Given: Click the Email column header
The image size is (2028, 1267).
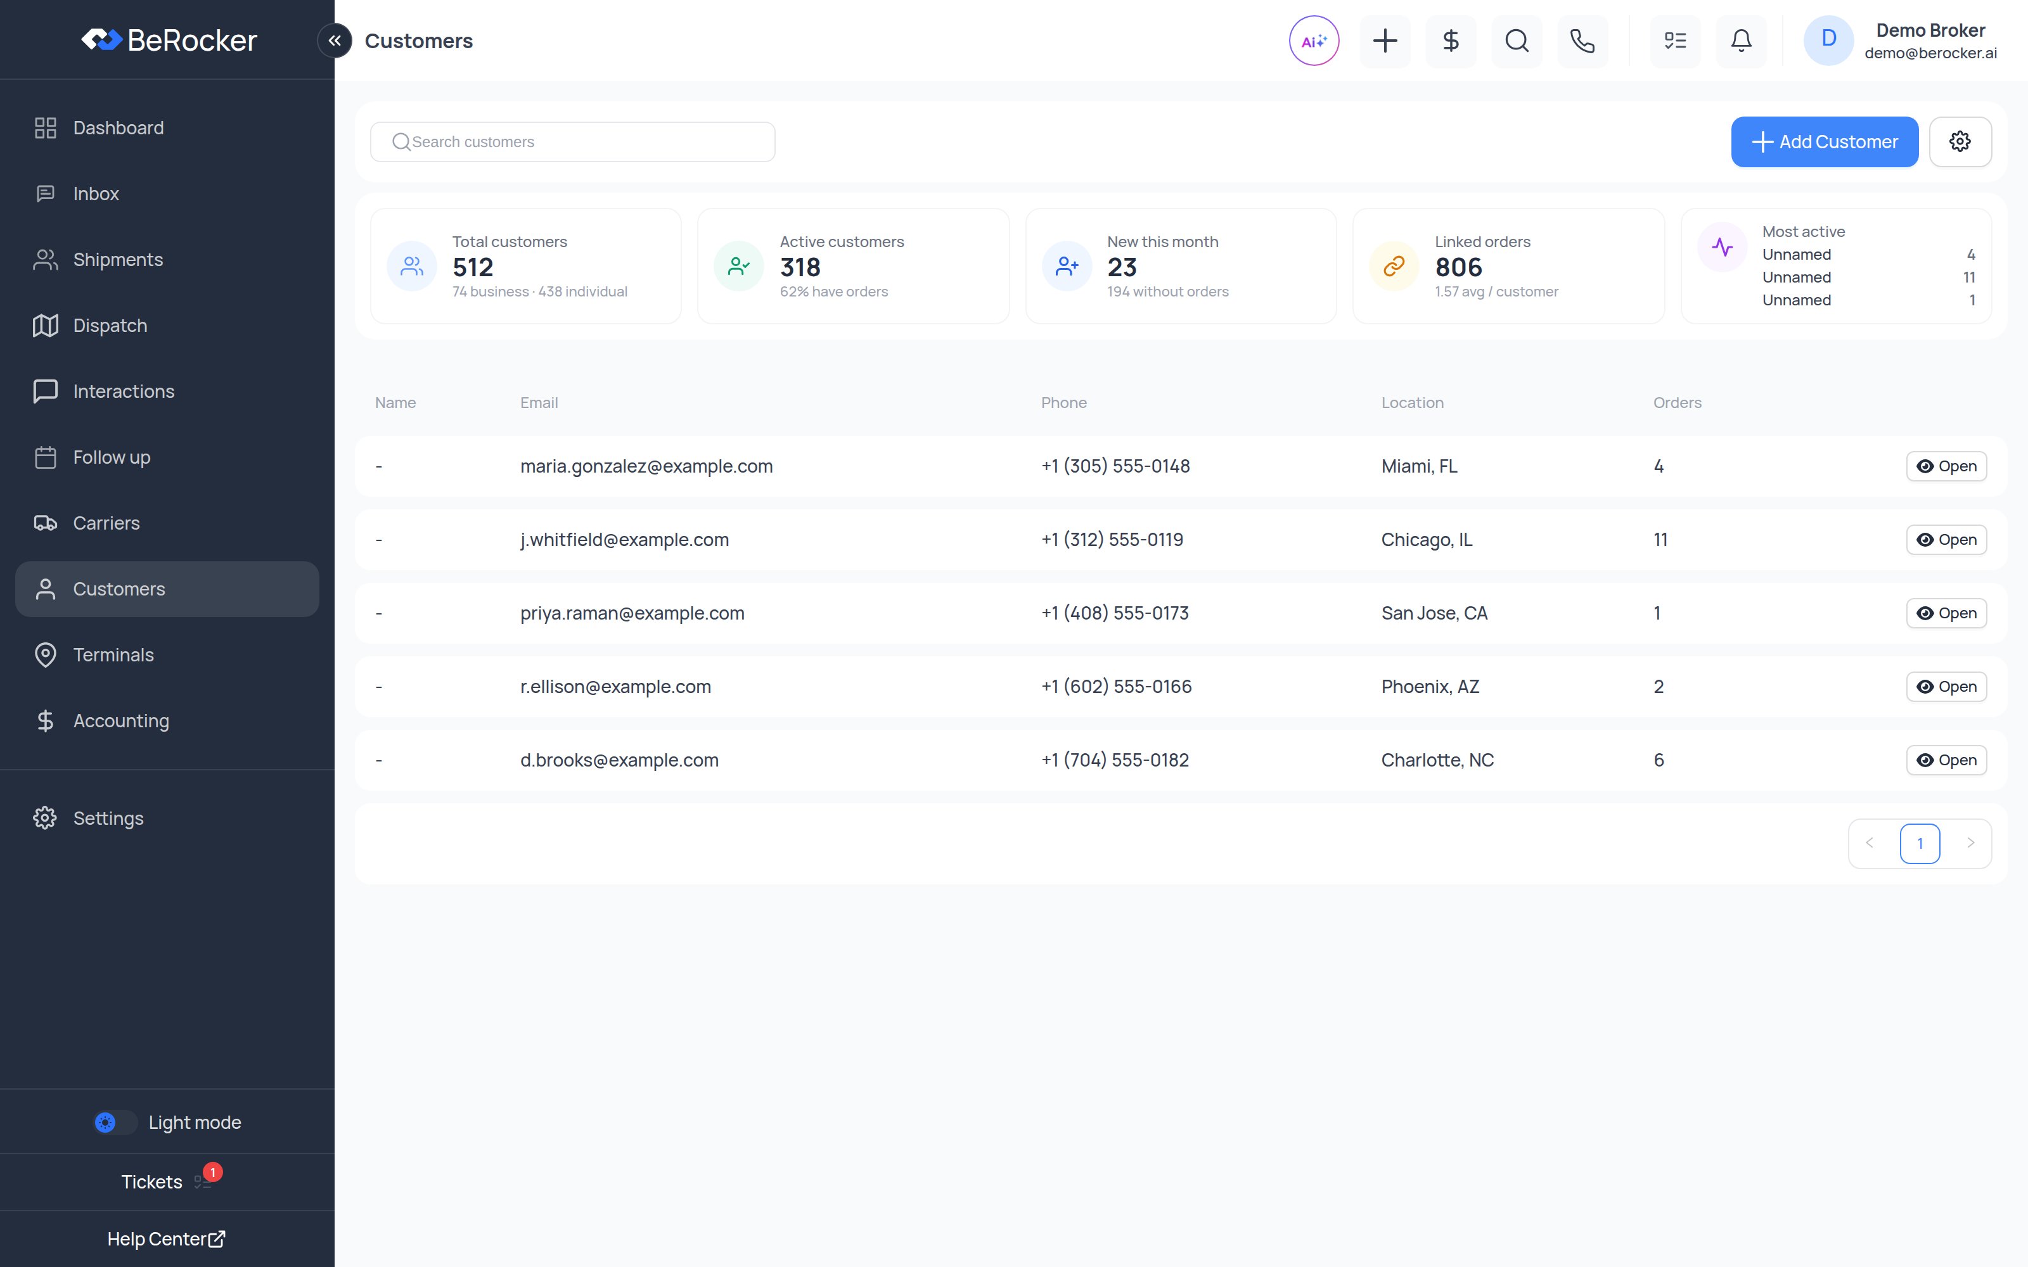Looking at the screenshot, I should pyautogui.click(x=539, y=402).
